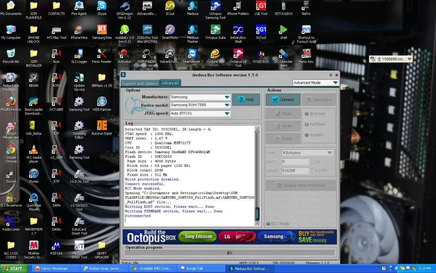Launch InfinityBox Shell icon
Screen dimensions: 436x273
pos(238,34)
